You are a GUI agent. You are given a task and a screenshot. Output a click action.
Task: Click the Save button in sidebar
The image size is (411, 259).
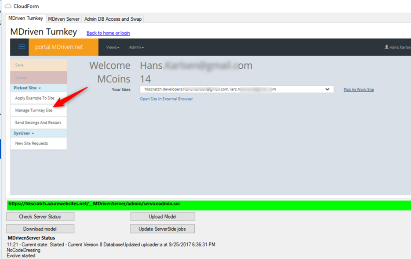[x=39, y=65]
